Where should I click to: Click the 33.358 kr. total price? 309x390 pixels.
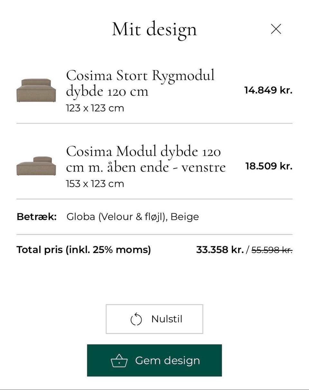click(220, 250)
